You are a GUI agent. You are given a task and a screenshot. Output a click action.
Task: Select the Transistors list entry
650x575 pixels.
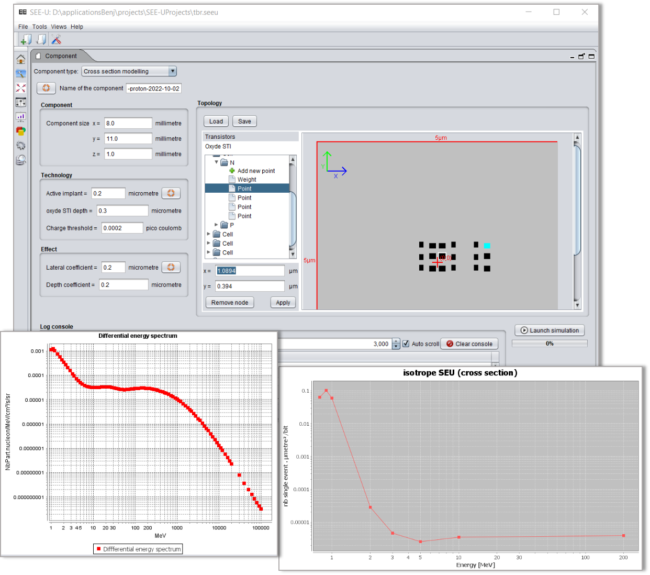point(250,137)
